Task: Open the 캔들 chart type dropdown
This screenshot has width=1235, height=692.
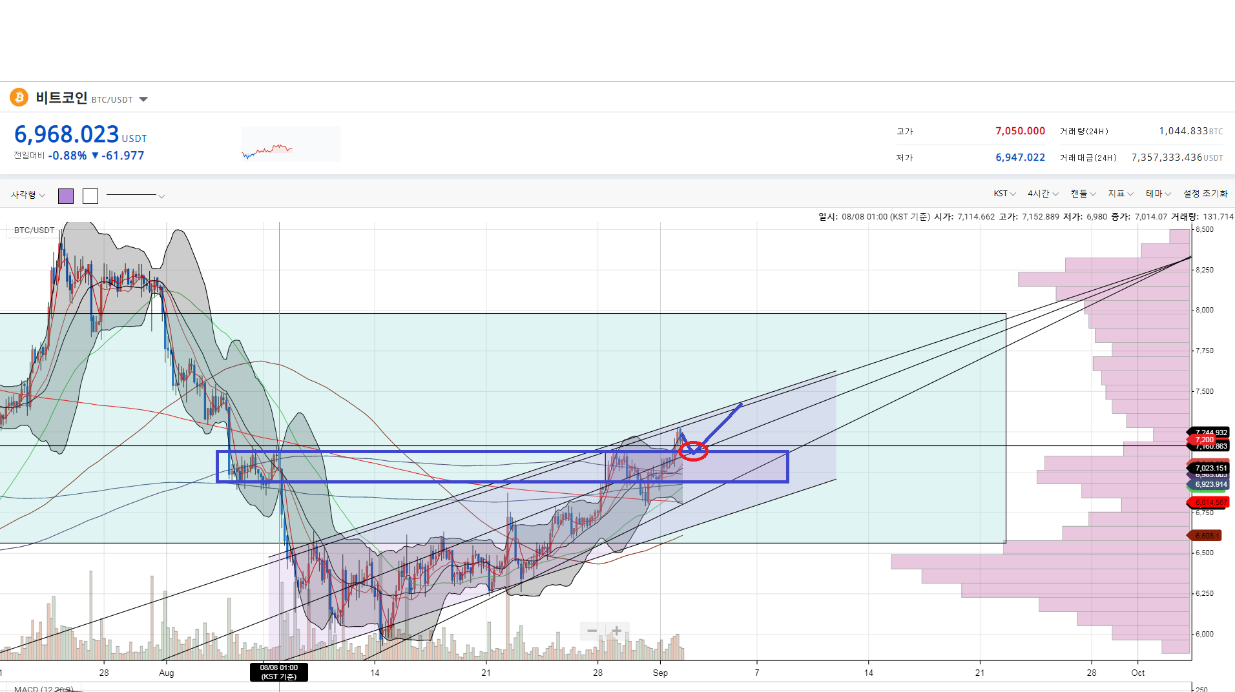Action: (x=1083, y=194)
